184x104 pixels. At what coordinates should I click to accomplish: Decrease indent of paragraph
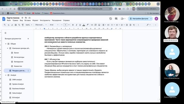126,25
